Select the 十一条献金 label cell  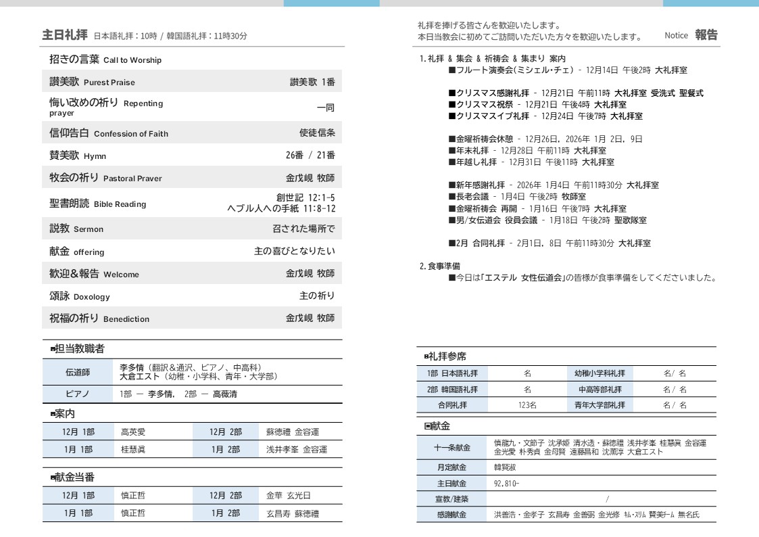pyautogui.click(x=452, y=448)
